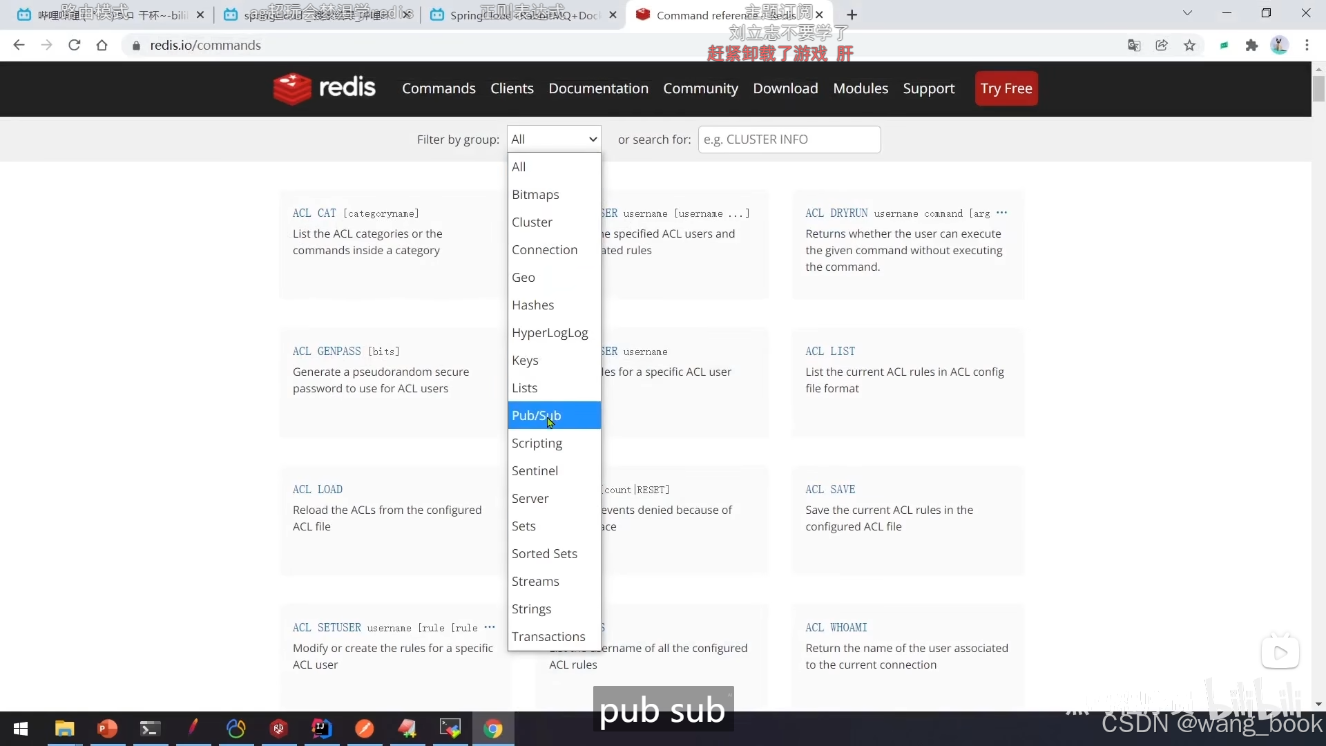Viewport: 1326px width, 746px height.
Task: Select Bitmaps group option
Action: [555, 194]
